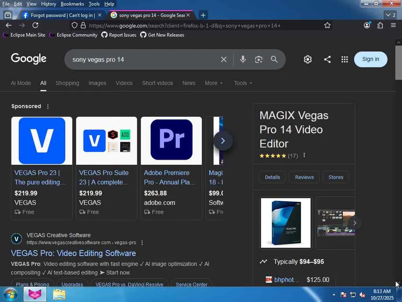Click the taskbar clock showing 8:13 AM
This screenshot has height=302, width=402.
point(382,295)
